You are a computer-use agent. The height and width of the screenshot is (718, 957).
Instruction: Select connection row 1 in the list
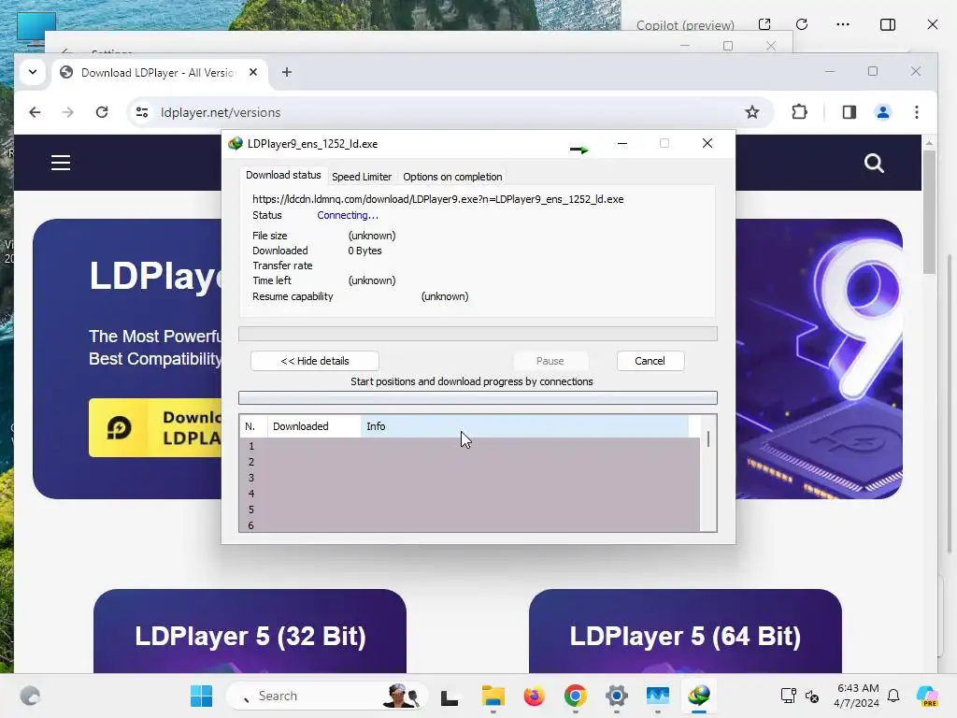tap(470, 446)
